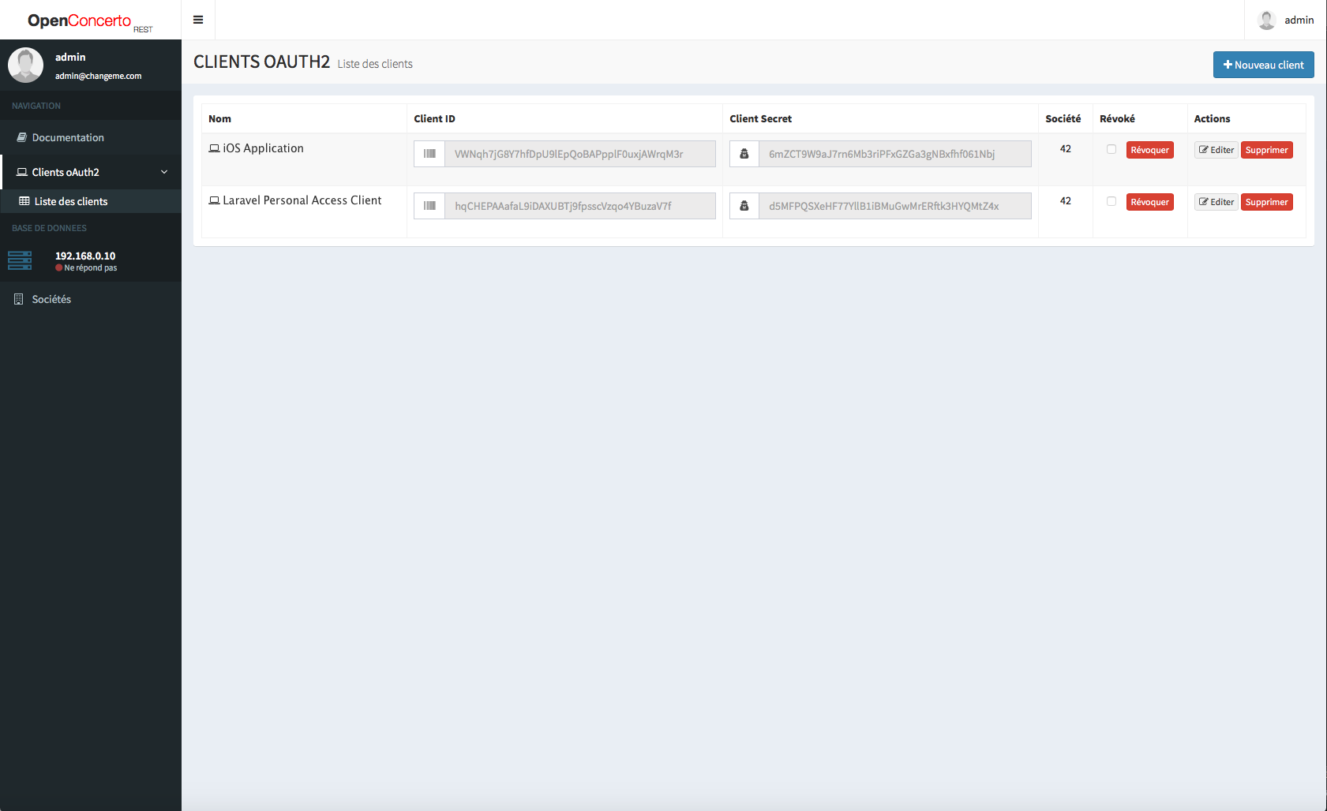
Task: Tick the Révoqué checkbox for Laravel client
Action: (x=1111, y=201)
